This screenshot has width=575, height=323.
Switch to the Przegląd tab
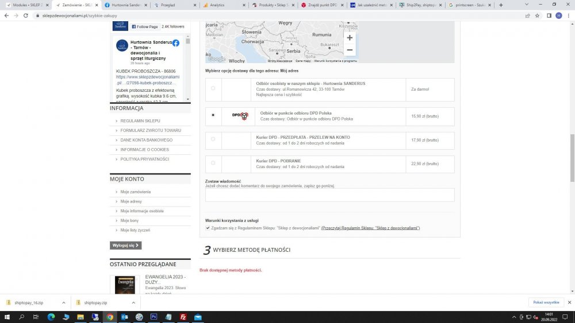point(175,5)
